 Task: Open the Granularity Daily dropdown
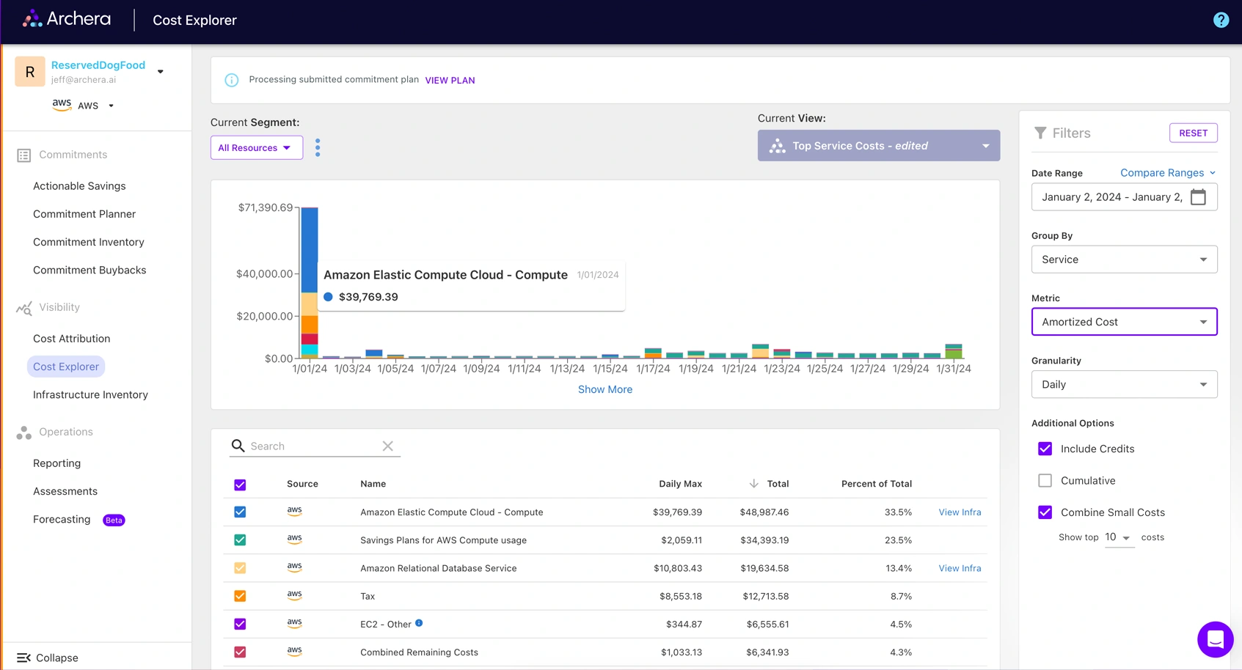(1124, 384)
